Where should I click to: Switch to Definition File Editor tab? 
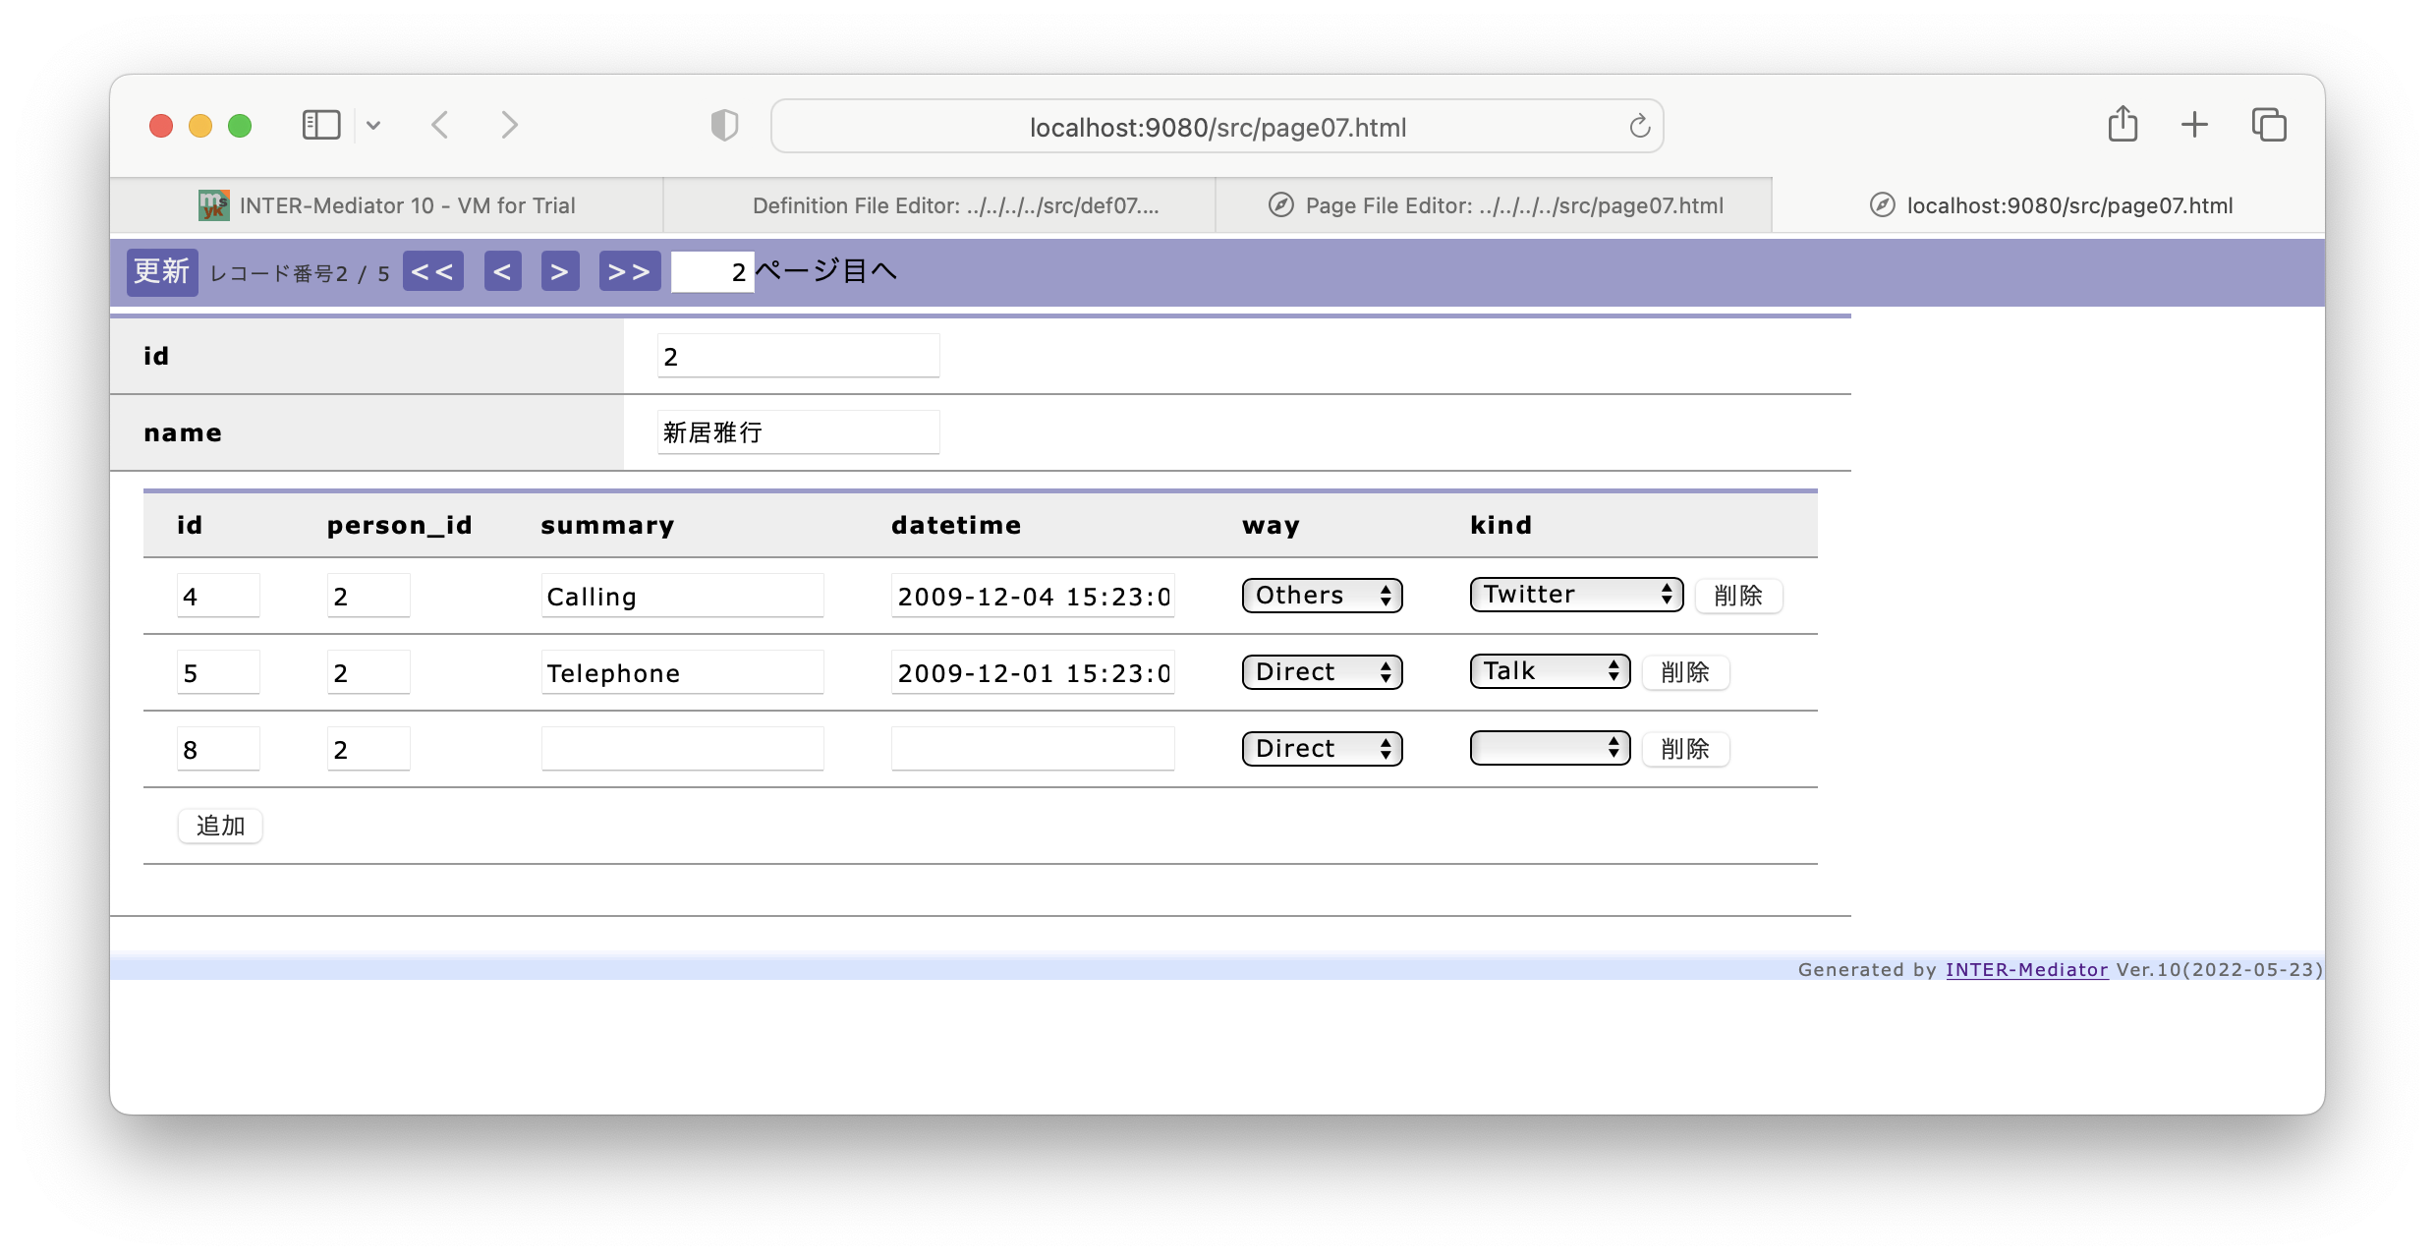pyautogui.click(x=939, y=205)
